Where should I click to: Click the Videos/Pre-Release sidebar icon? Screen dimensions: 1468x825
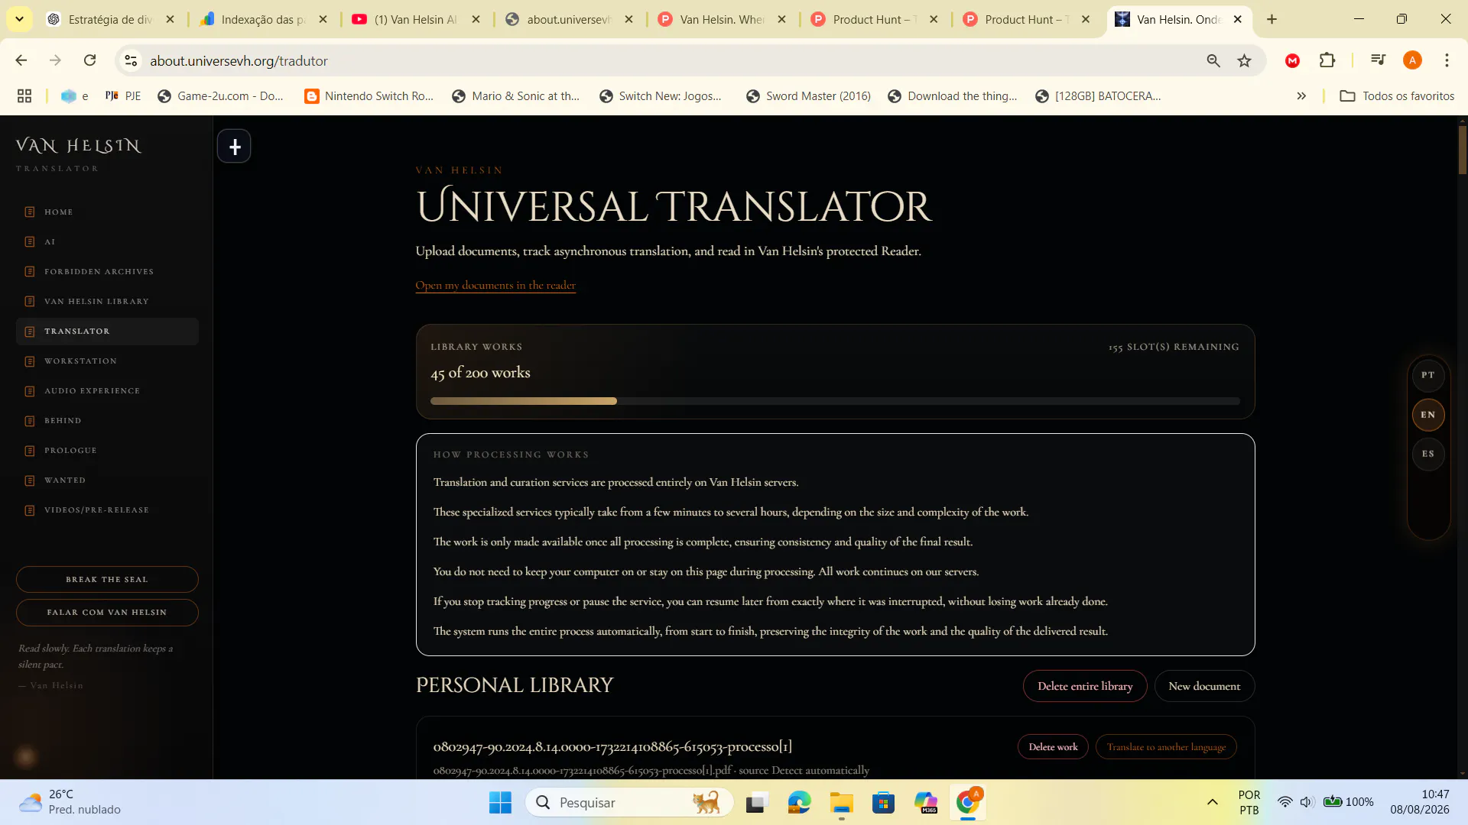point(30,510)
